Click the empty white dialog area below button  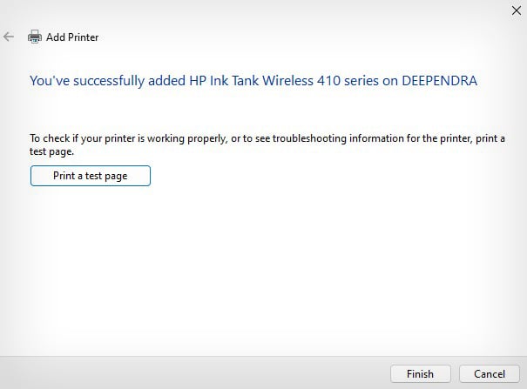[x=263, y=269]
